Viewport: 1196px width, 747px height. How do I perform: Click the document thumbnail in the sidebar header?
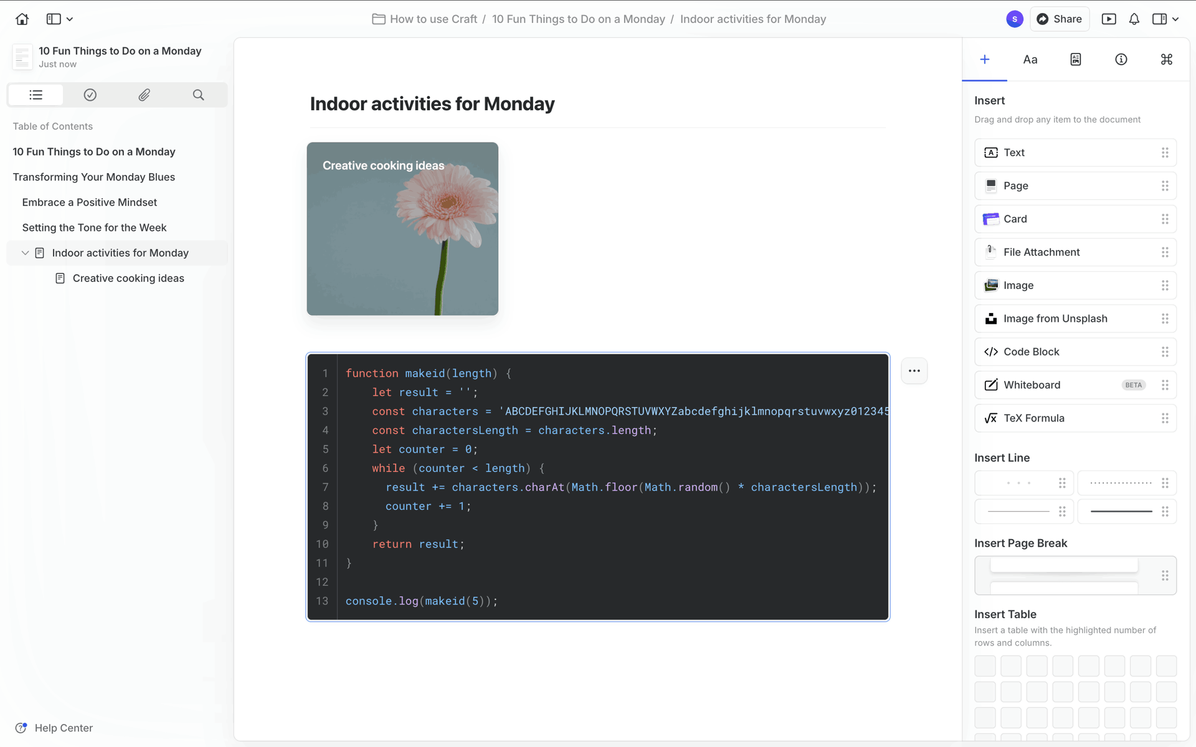click(x=22, y=57)
